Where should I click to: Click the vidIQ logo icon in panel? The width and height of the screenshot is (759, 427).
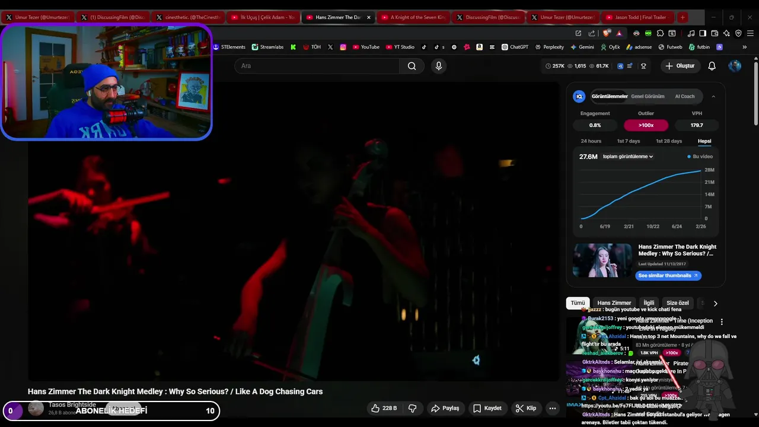point(579,96)
